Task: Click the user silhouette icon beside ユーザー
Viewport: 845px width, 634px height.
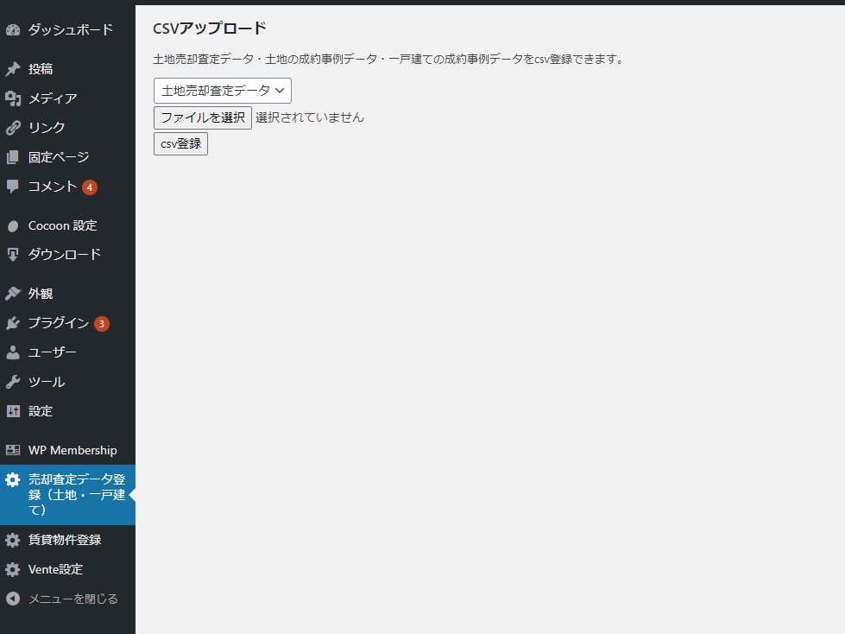Action: pyautogui.click(x=13, y=352)
